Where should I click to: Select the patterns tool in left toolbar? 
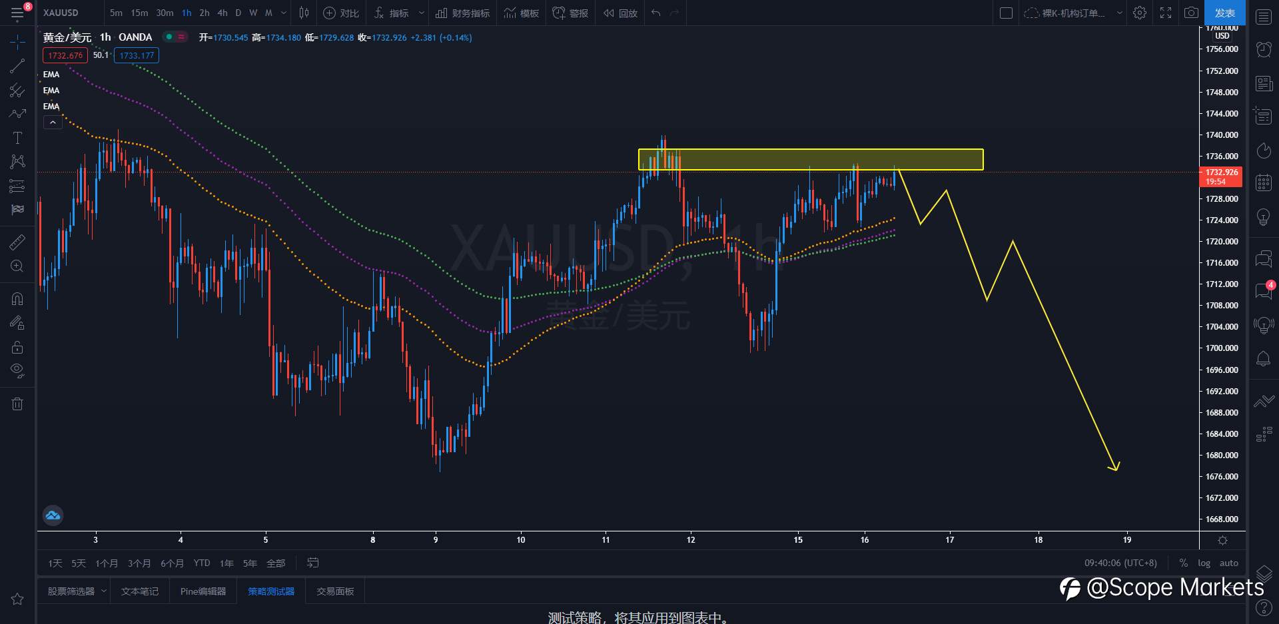click(17, 162)
